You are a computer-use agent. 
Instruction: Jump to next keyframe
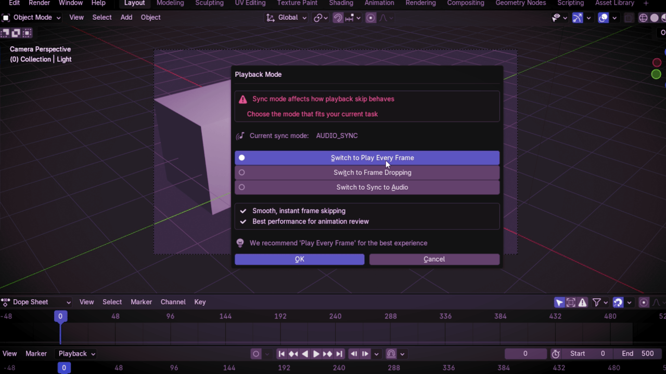tap(327, 354)
